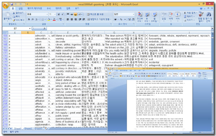Image resolution: width=216 pixels, height=136 pixels.
Task: Open the Excel Office Button menu
Action: 5,6
